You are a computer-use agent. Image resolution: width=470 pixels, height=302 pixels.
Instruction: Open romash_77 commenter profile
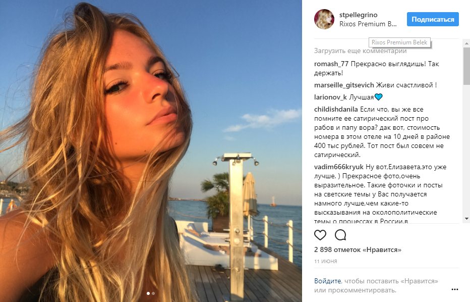point(331,64)
